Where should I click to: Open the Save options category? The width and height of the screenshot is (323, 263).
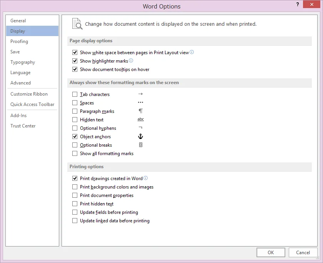32,51
